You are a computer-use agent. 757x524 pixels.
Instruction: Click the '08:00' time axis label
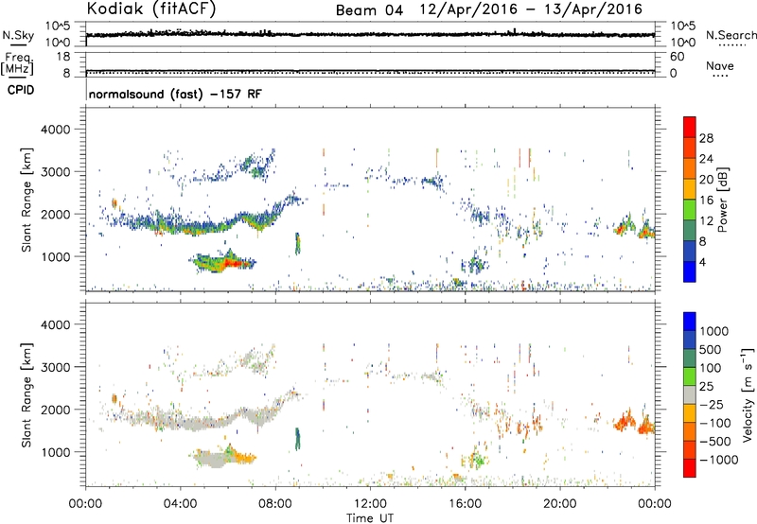275,504
